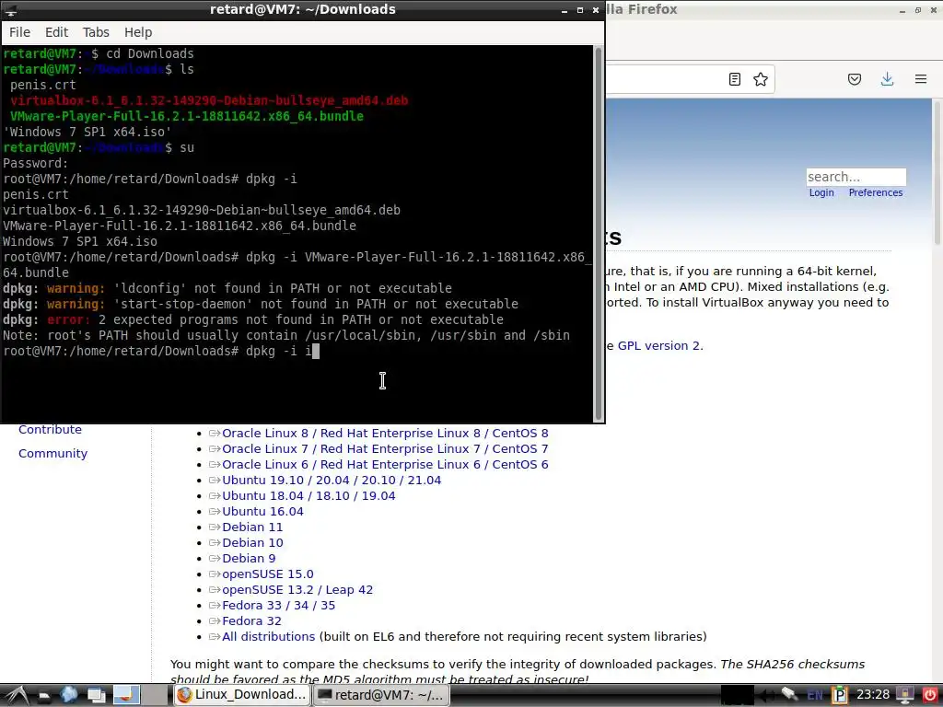The image size is (943, 707).
Task: Open the All distributions download link
Action: pos(268,636)
